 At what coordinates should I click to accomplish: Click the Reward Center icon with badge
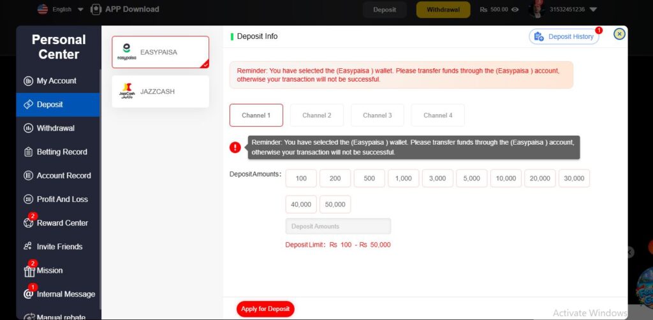click(x=29, y=222)
